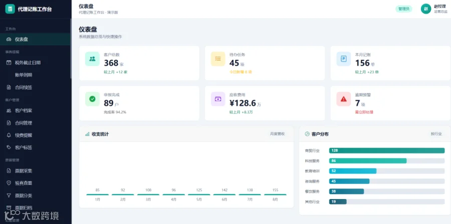Click the 续费提醒 bell icon
Viewport: 451px width, 224px height.
point(9,135)
